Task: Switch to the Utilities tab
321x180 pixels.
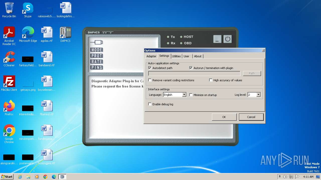Action: pyautogui.click(x=176, y=56)
